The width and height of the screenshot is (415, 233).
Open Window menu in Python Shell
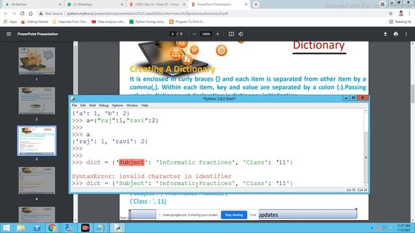(132, 105)
